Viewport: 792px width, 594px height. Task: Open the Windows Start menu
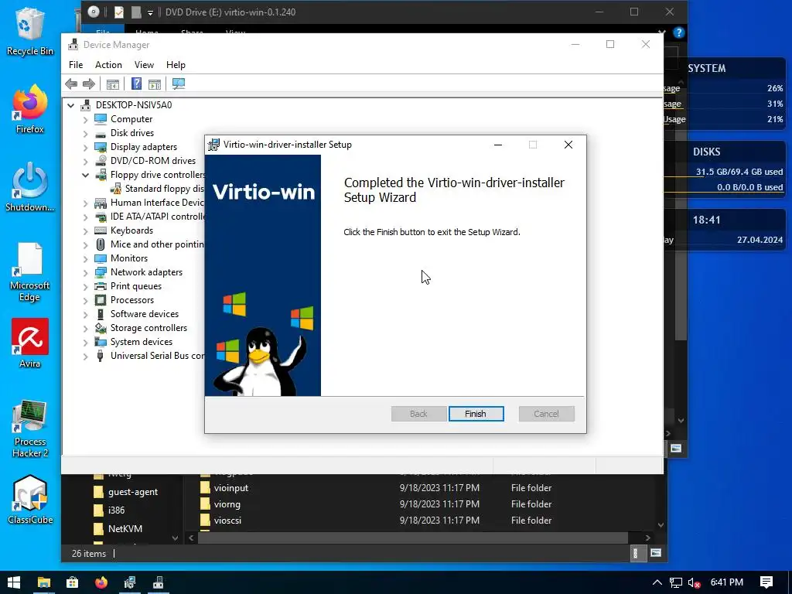click(14, 582)
